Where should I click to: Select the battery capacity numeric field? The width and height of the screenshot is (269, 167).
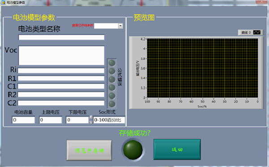point(23,120)
